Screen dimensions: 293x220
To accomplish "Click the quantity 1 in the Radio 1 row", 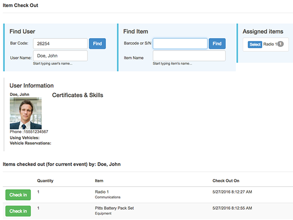I will [x=38, y=192].
